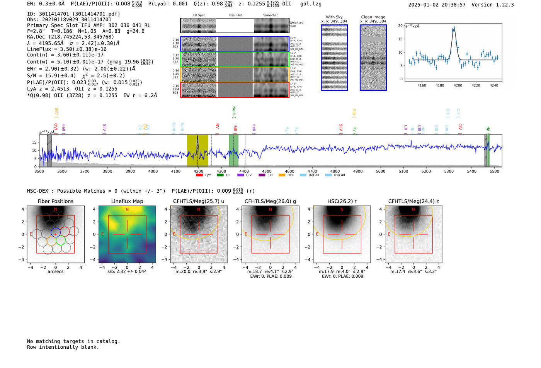541x368 pixels.
Task: Click the HeII orange legend swatch
Action: tap(282, 175)
